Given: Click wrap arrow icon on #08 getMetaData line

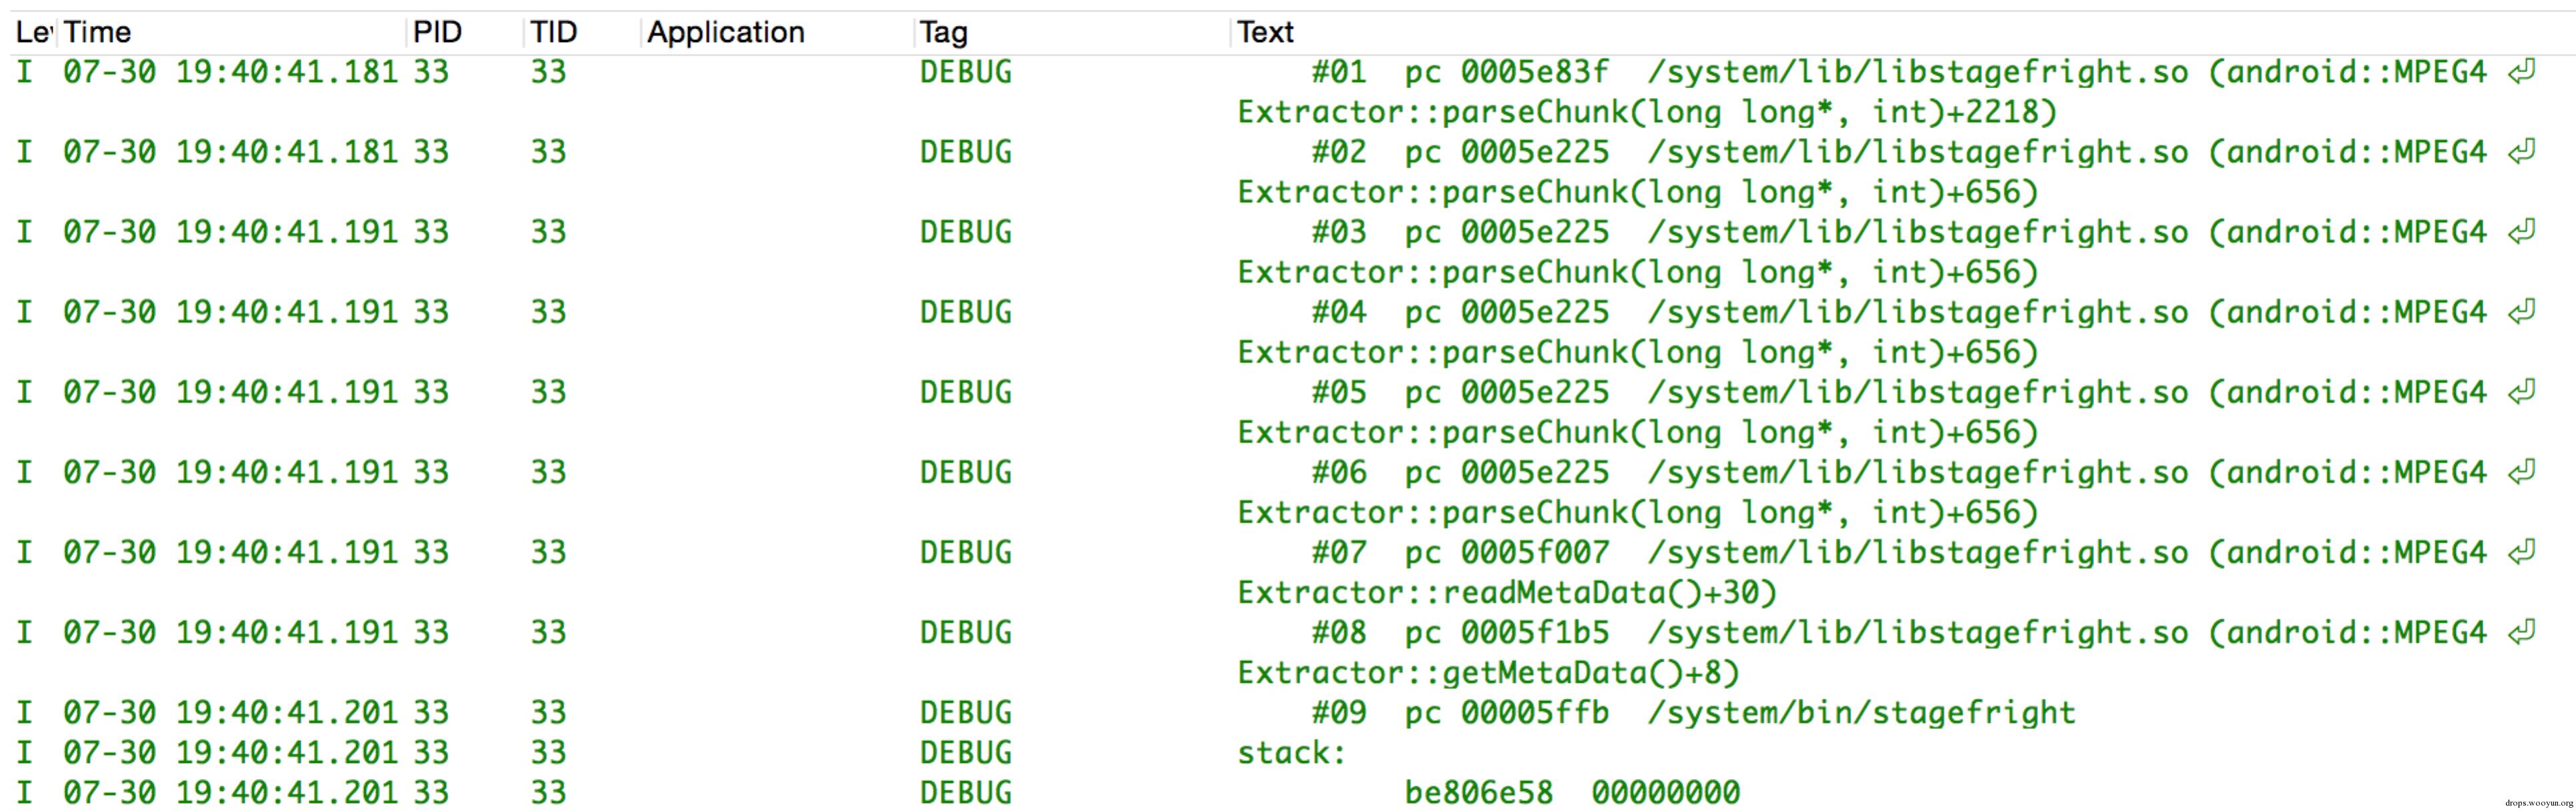Looking at the screenshot, I should tap(2521, 631).
